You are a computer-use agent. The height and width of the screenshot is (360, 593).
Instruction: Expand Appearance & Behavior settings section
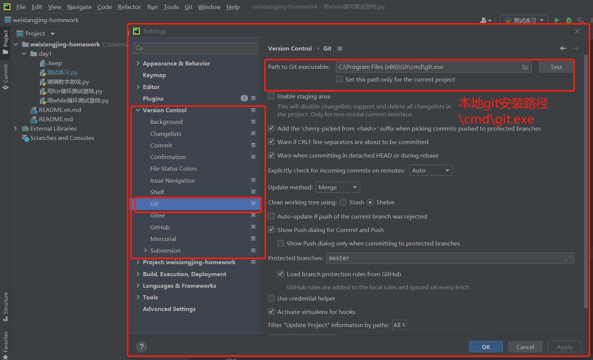(138, 63)
